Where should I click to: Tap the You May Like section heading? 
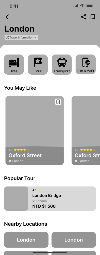(x=20, y=88)
